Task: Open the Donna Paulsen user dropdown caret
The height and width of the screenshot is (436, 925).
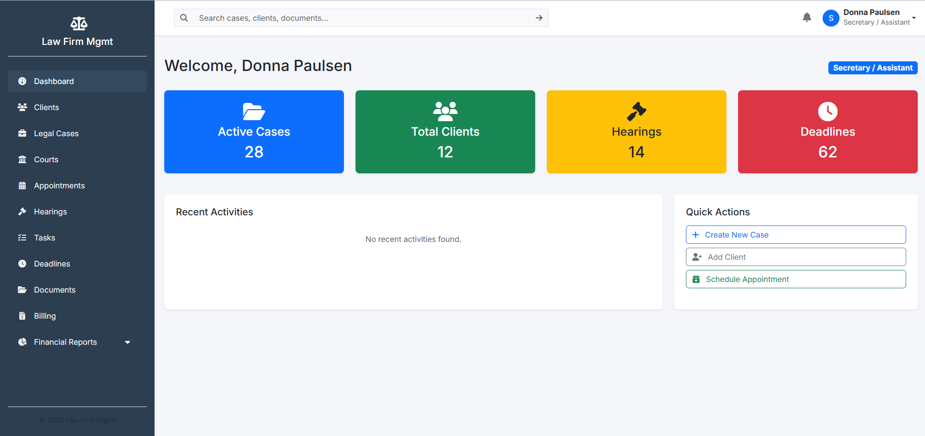Action: tap(914, 18)
